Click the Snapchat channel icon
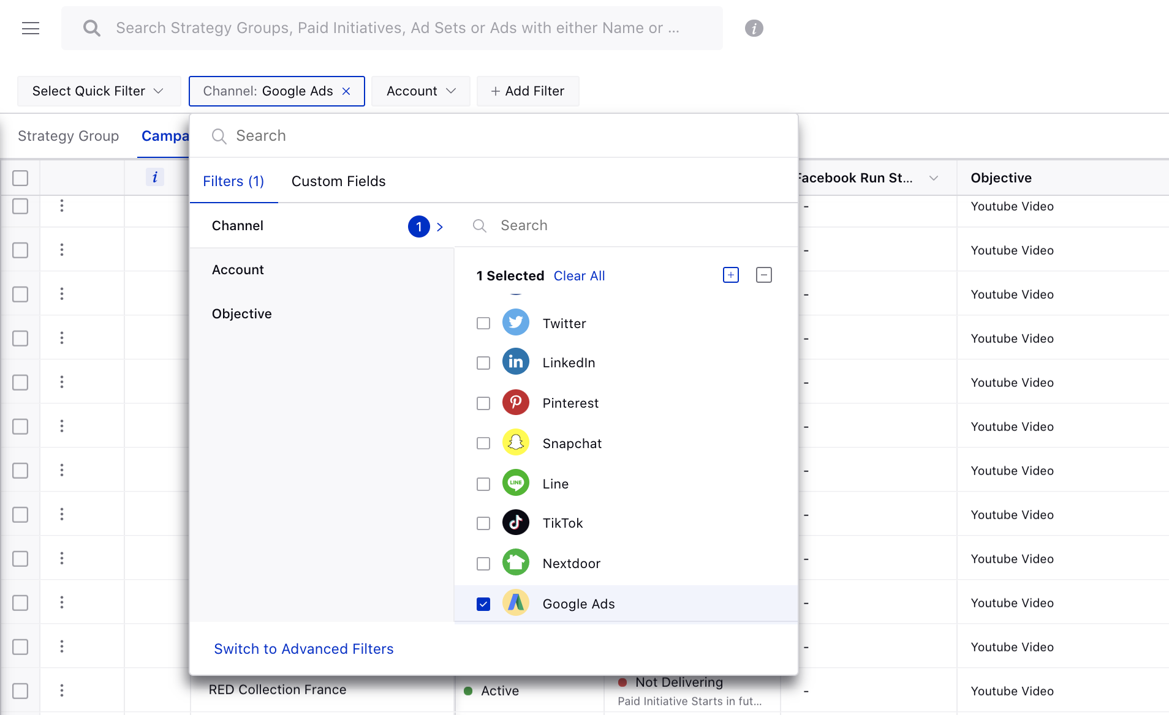Screen dimensions: 1169x715 (x=516, y=443)
